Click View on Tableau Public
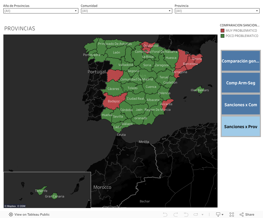The width and height of the screenshot is (263, 218). pos(29,215)
